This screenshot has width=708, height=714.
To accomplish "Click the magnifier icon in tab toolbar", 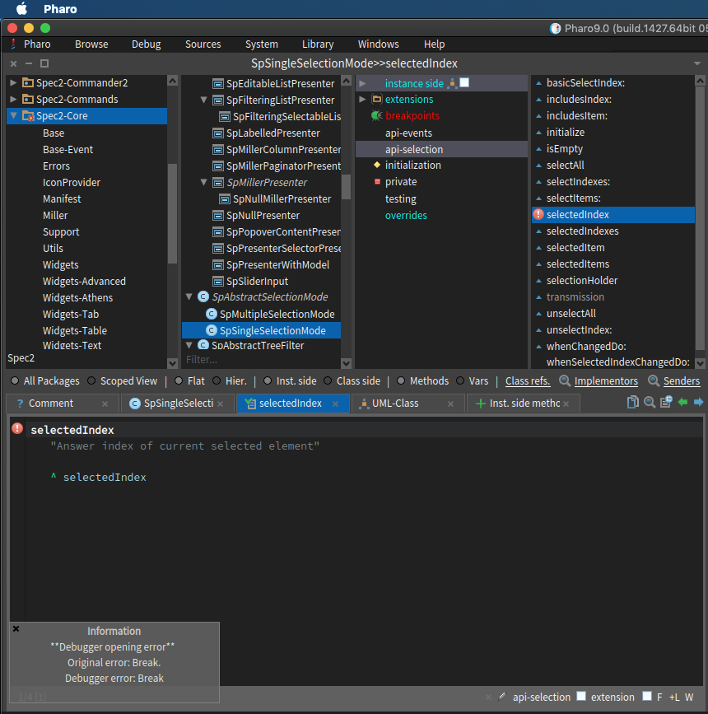I will point(650,402).
